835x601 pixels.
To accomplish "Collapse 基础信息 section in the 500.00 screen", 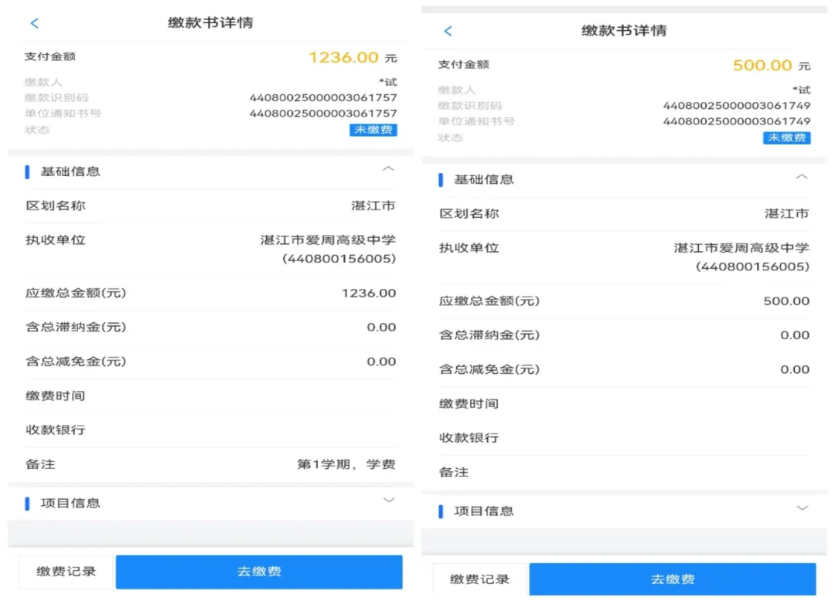I will click(x=802, y=177).
